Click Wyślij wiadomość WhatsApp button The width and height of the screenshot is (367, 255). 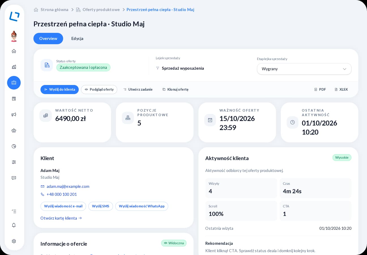(x=142, y=206)
